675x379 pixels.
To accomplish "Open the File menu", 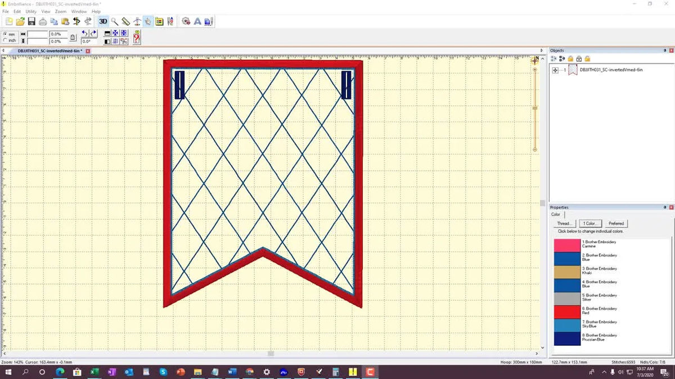I will click(x=6, y=11).
